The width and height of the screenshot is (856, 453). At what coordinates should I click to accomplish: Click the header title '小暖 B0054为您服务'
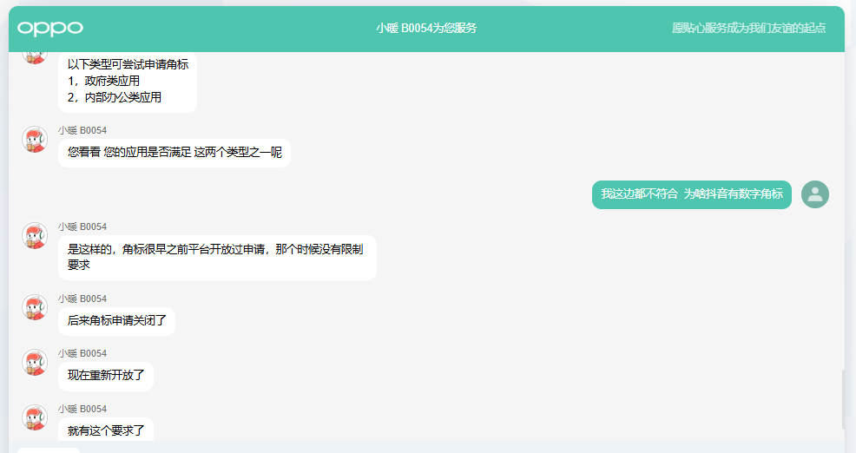426,28
